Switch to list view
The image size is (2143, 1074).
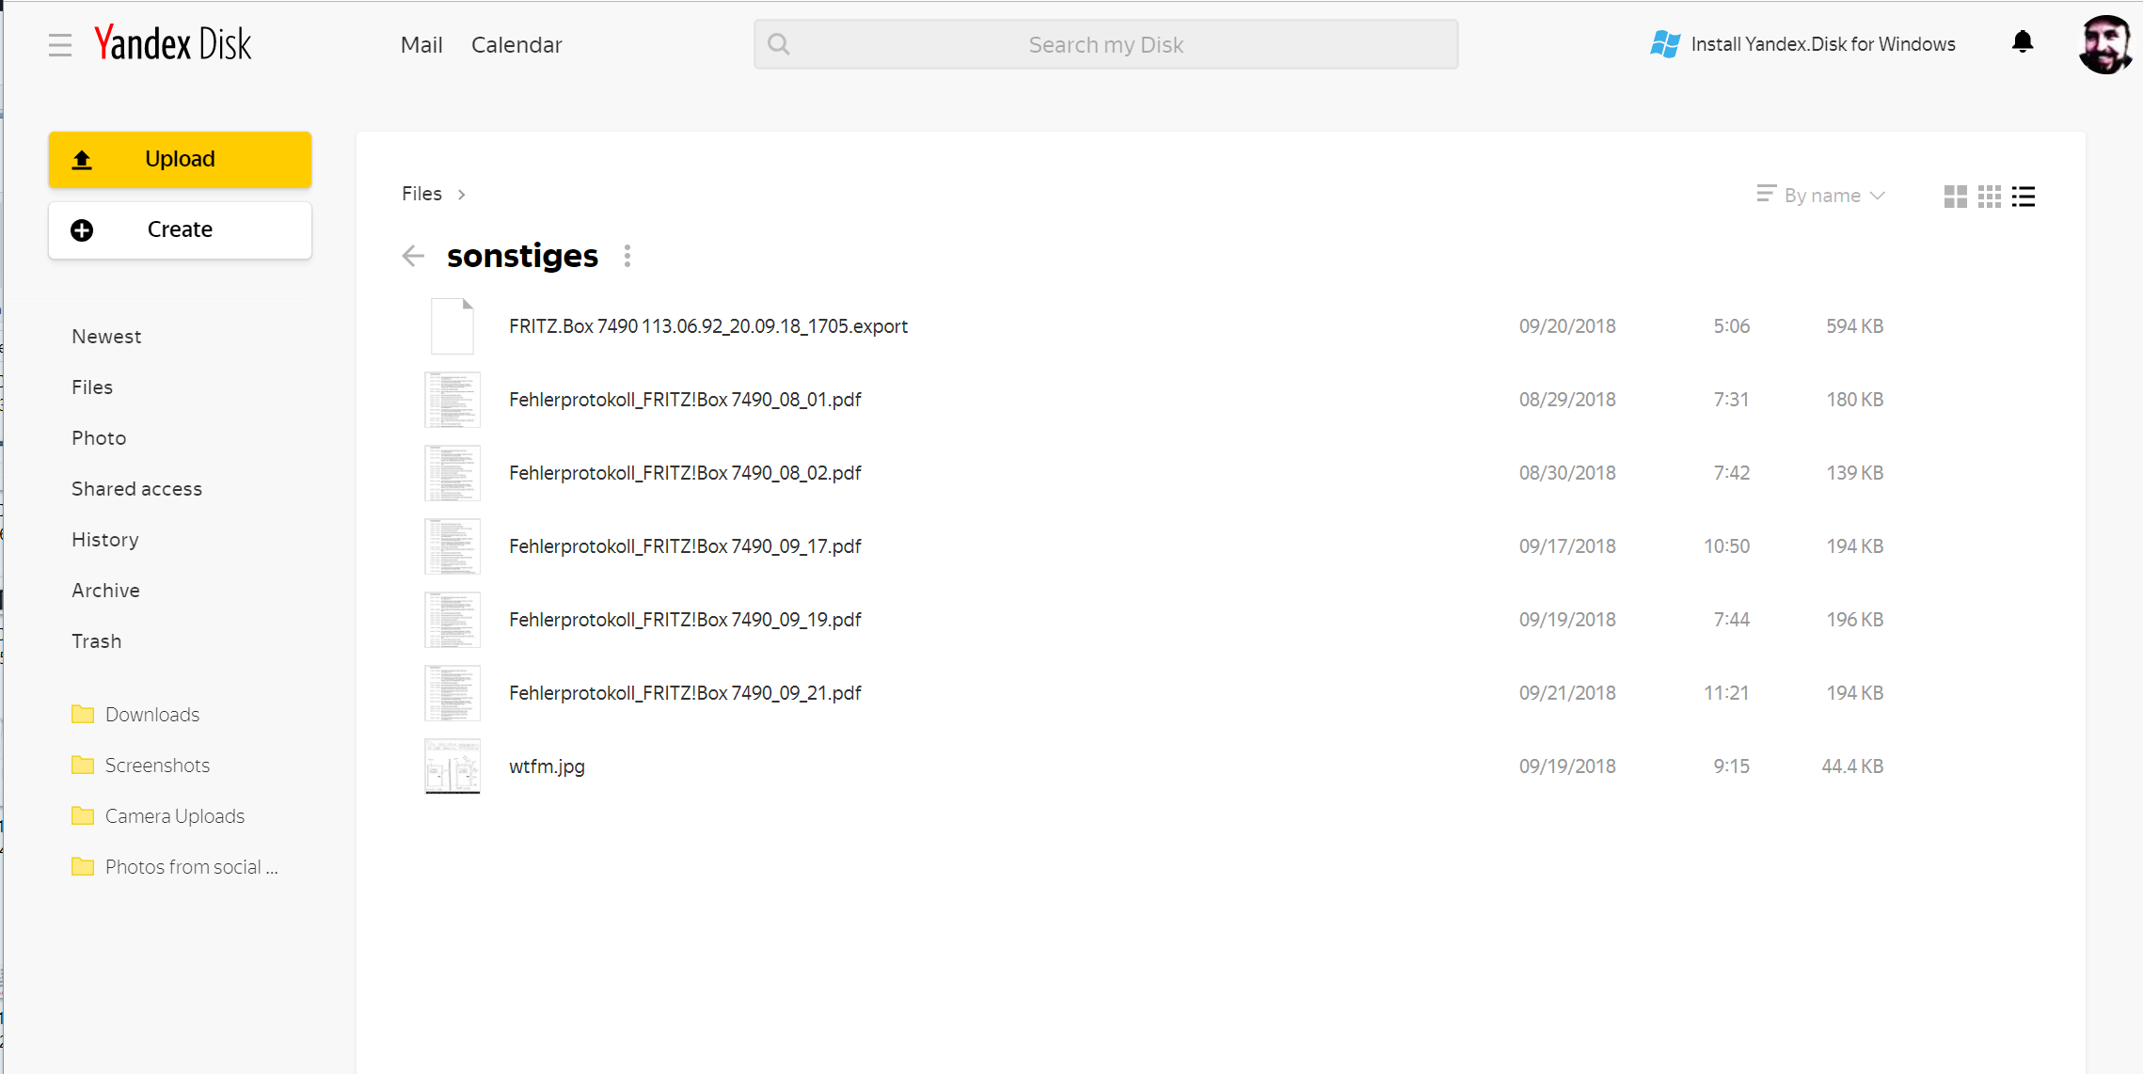[x=2024, y=196]
